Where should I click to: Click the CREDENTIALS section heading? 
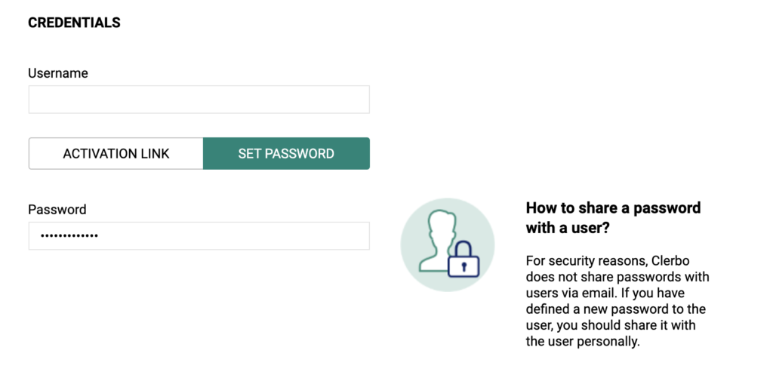74,23
